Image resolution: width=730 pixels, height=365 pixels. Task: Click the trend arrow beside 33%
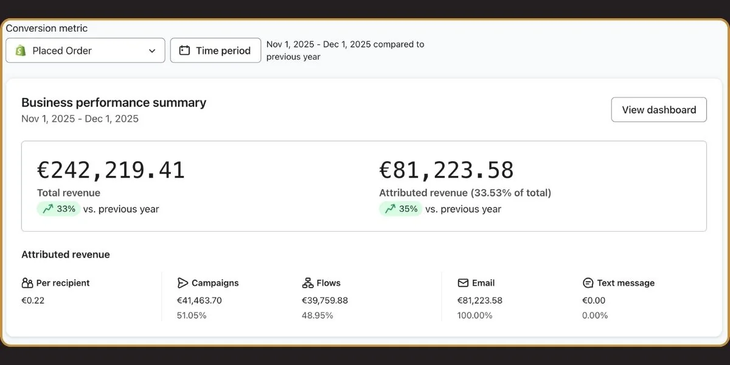[48, 209]
